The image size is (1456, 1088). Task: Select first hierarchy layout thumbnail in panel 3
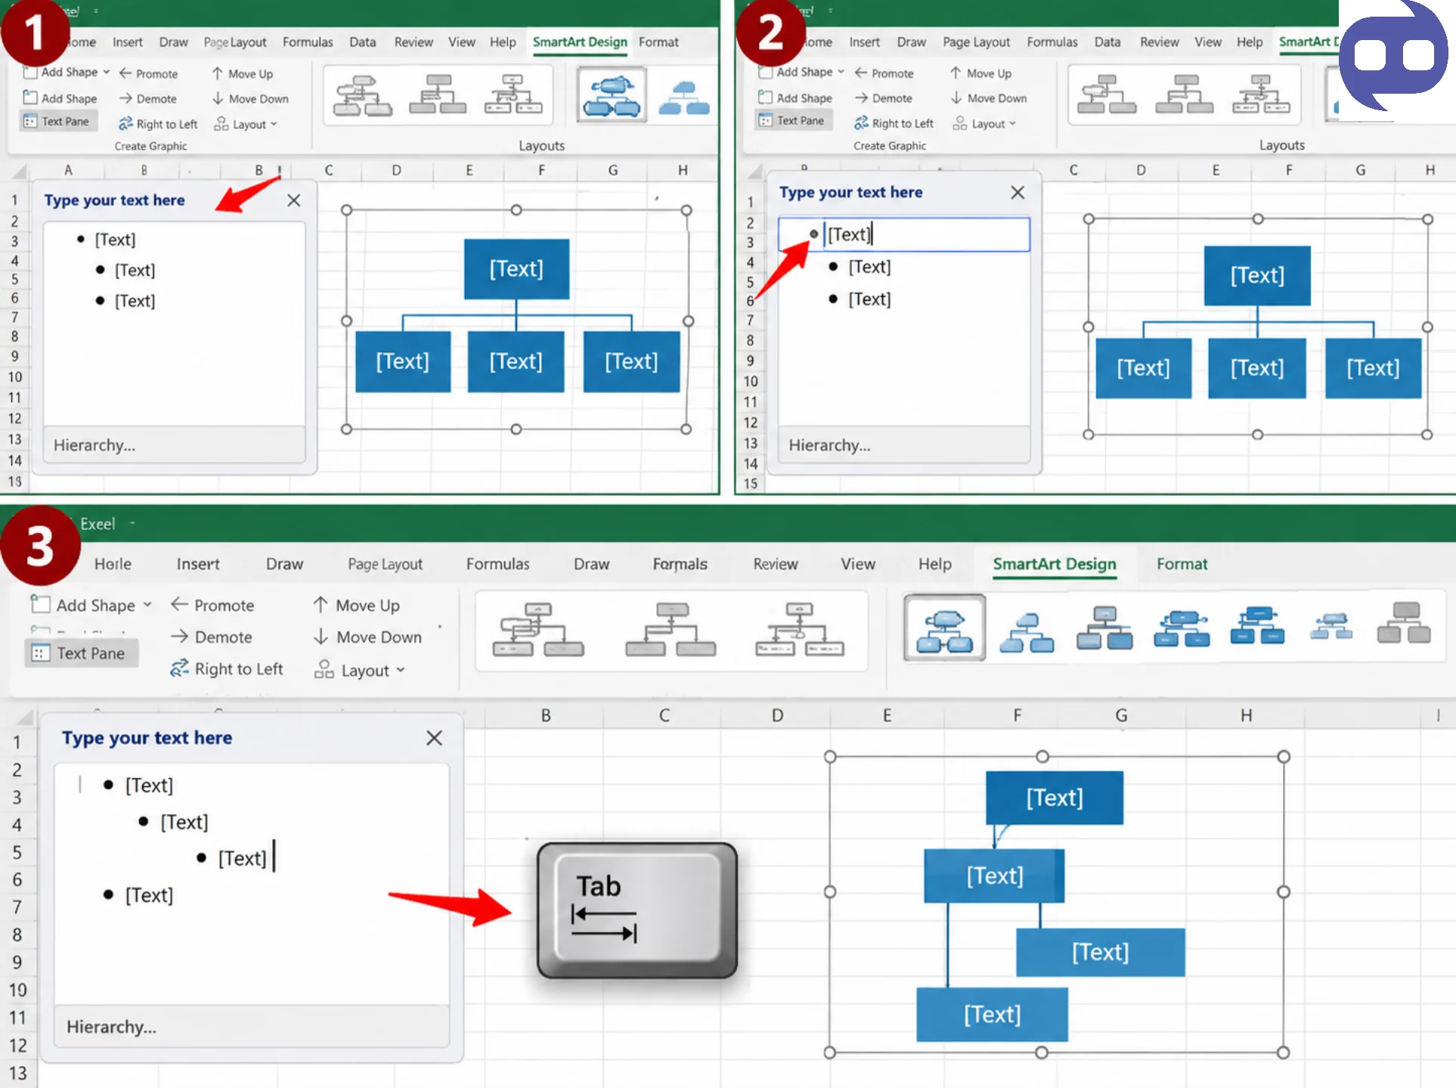[537, 629]
